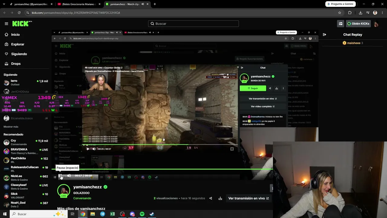Collapse the Chat Replay panel

(324, 35)
